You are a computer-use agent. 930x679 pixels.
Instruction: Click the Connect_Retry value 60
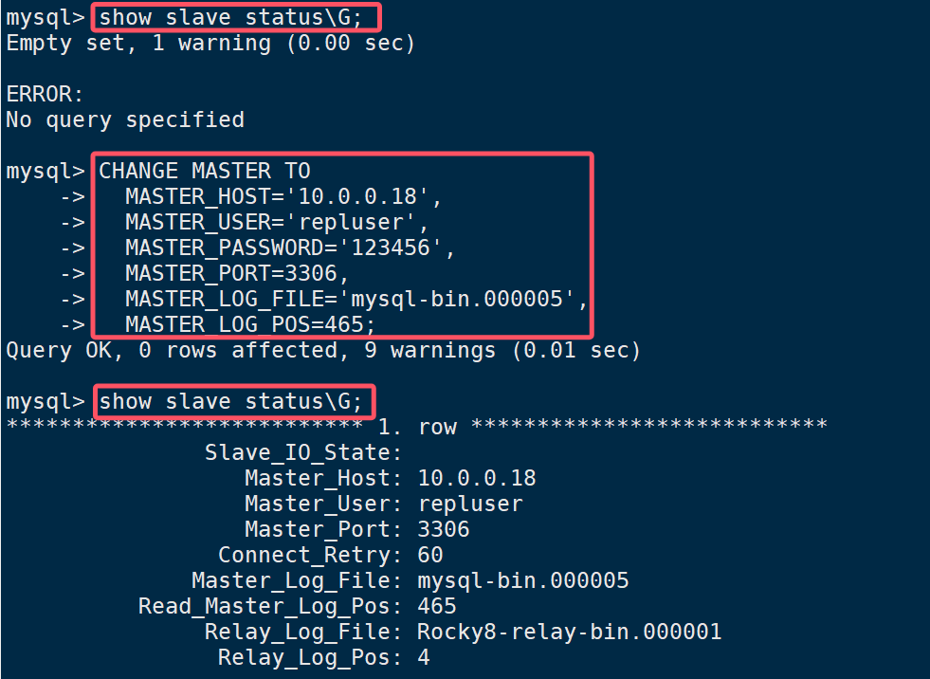tap(430, 555)
